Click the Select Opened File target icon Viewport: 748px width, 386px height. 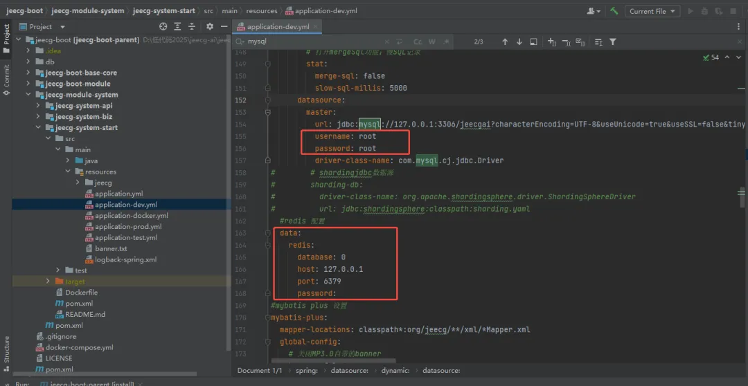click(163, 27)
